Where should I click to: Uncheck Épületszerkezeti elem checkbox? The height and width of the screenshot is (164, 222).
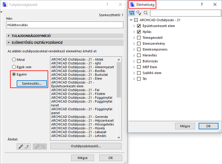click(139, 26)
